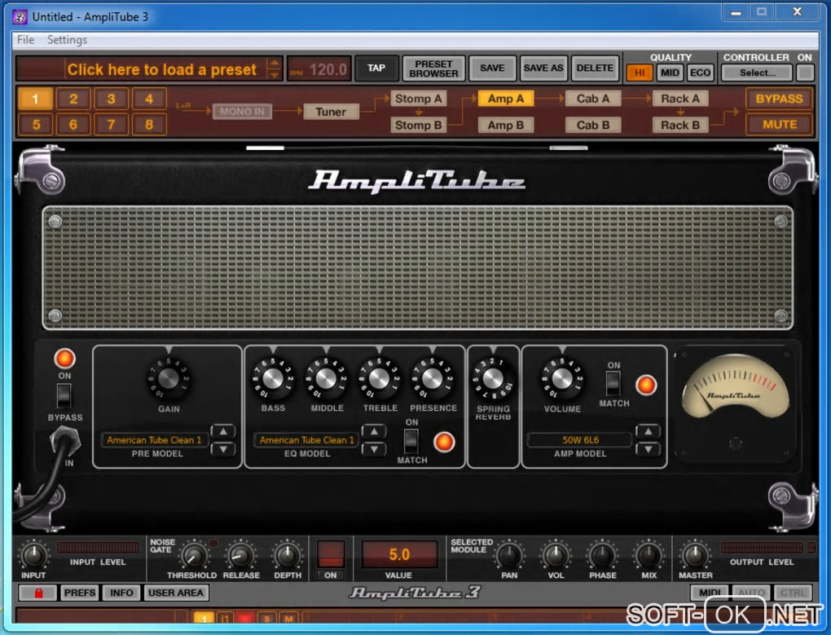The width and height of the screenshot is (831, 635).
Task: Click the red lock icon button
Action: [x=37, y=593]
